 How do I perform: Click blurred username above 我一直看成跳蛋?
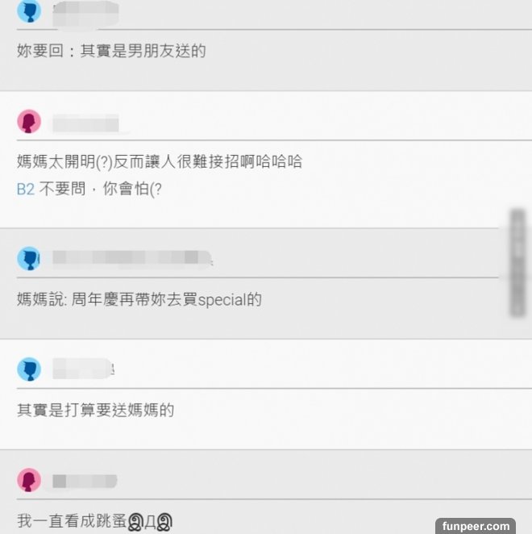pos(85,481)
